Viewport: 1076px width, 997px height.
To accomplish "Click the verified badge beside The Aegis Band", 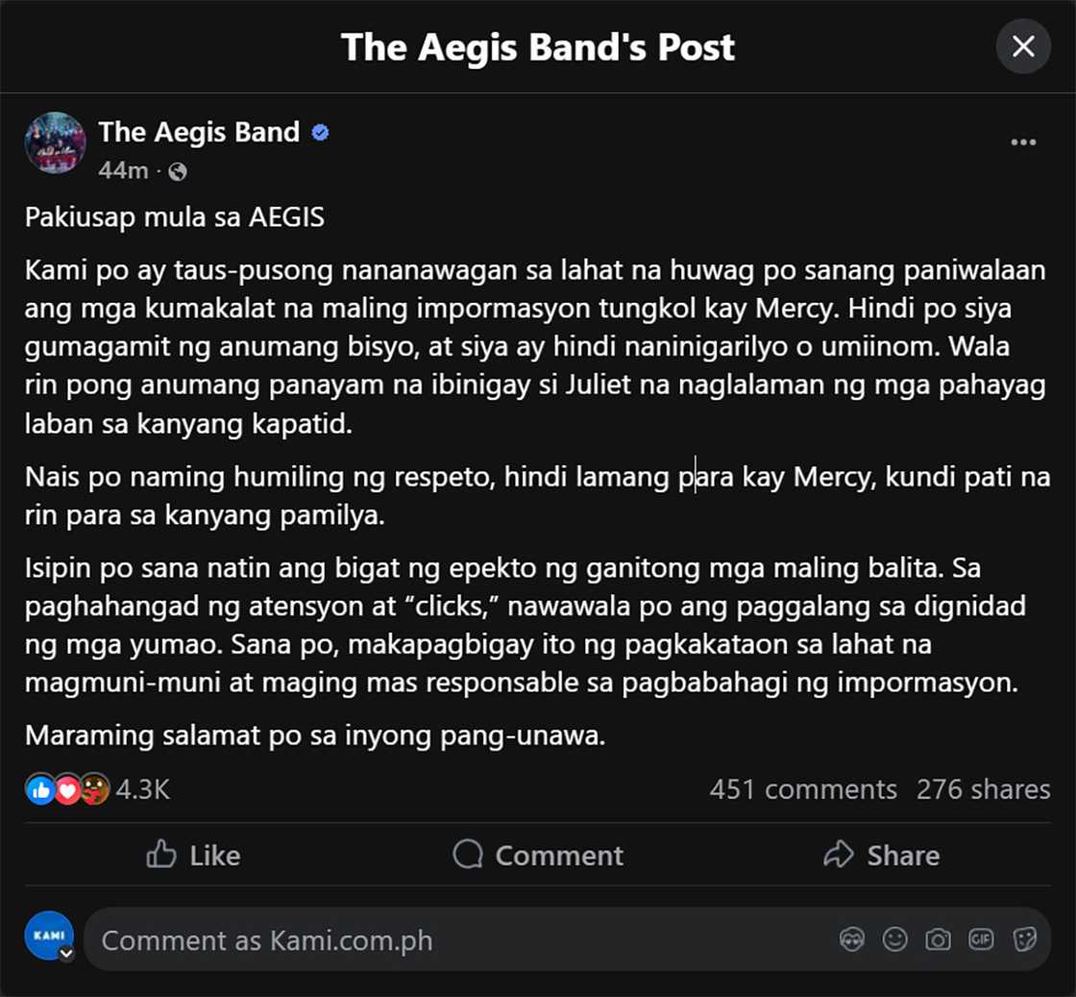I will click(x=321, y=132).
